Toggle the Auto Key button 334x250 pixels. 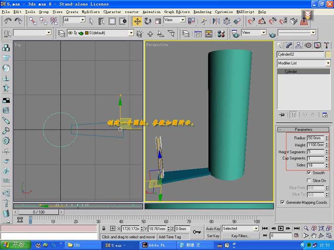click(213, 229)
